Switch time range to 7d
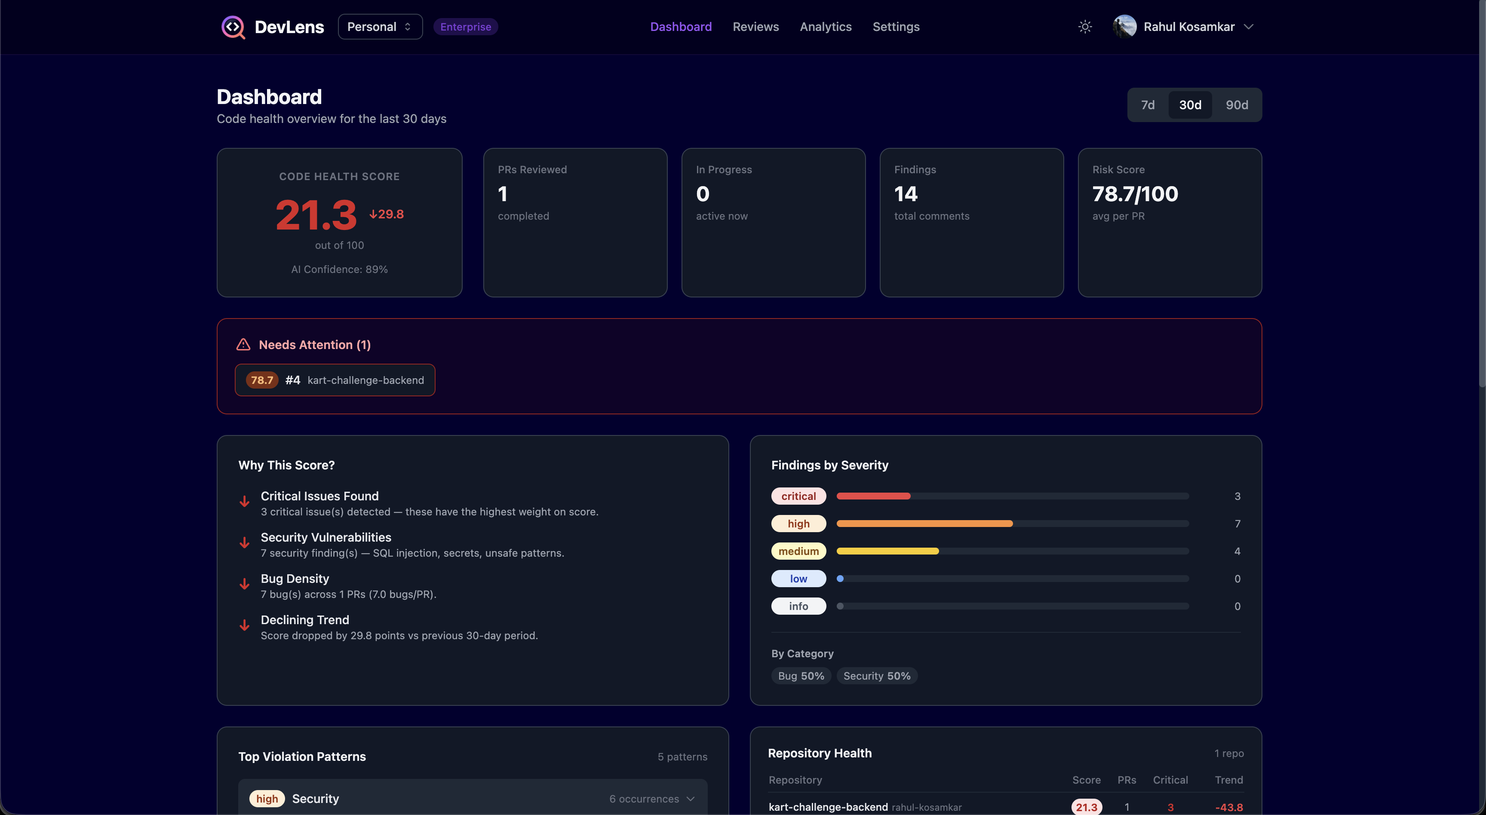Screen dimensions: 1486x815 (1147, 105)
